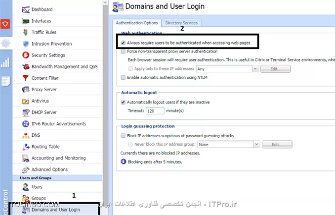
Task: Click the sidebar vertical scrollbar
Action: coord(105,107)
